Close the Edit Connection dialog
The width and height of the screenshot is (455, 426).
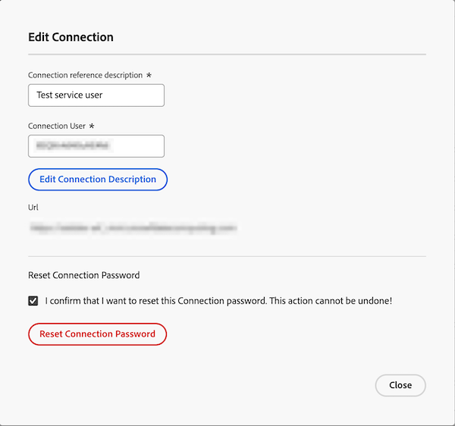[x=400, y=385]
